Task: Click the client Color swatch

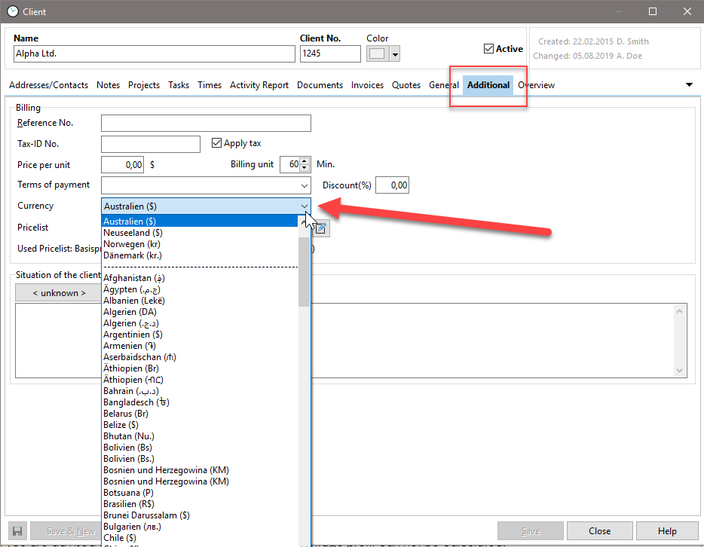Action: [x=378, y=54]
